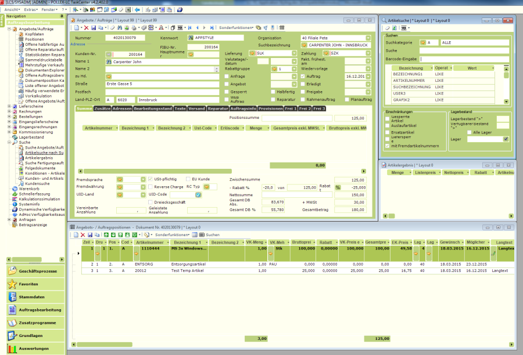The image size is (523, 355).
Task: Enable the Gesperrt checkbox
Action: coord(227,92)
